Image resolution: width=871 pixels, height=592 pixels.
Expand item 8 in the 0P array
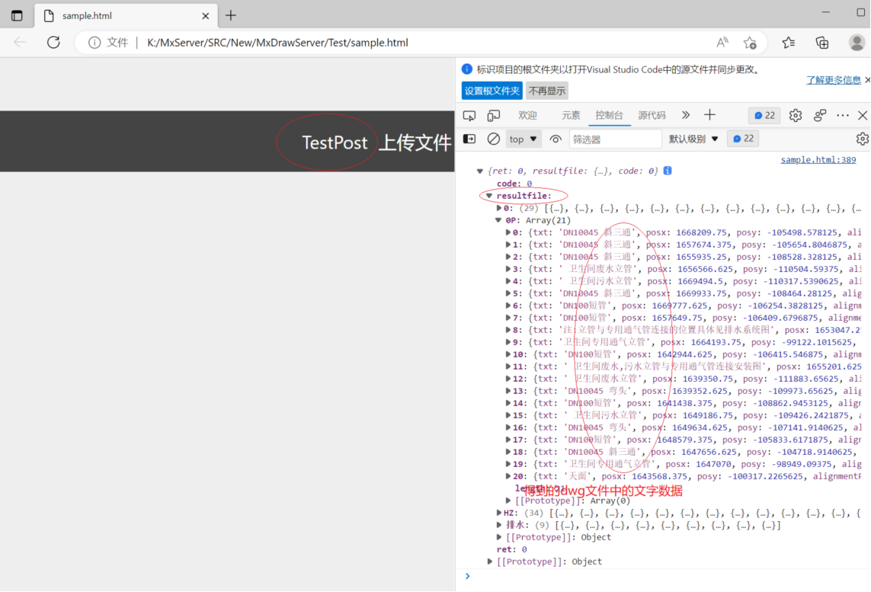508,330
